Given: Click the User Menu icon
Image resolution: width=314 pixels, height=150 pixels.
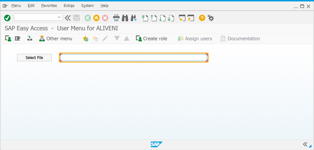Looking at the screenshot, I should (x=8, y=39).
